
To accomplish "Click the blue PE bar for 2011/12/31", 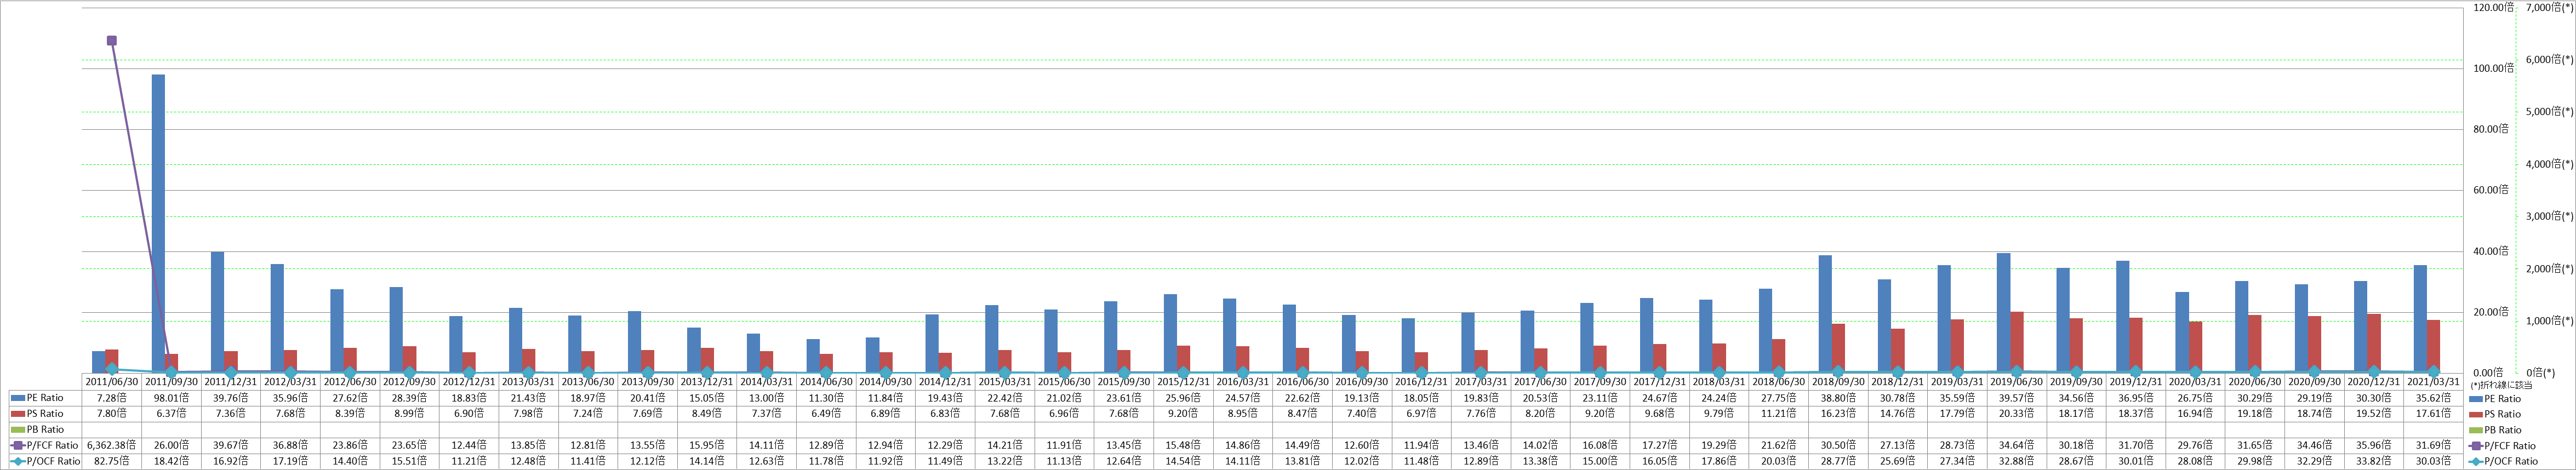I will click(217, 312).
